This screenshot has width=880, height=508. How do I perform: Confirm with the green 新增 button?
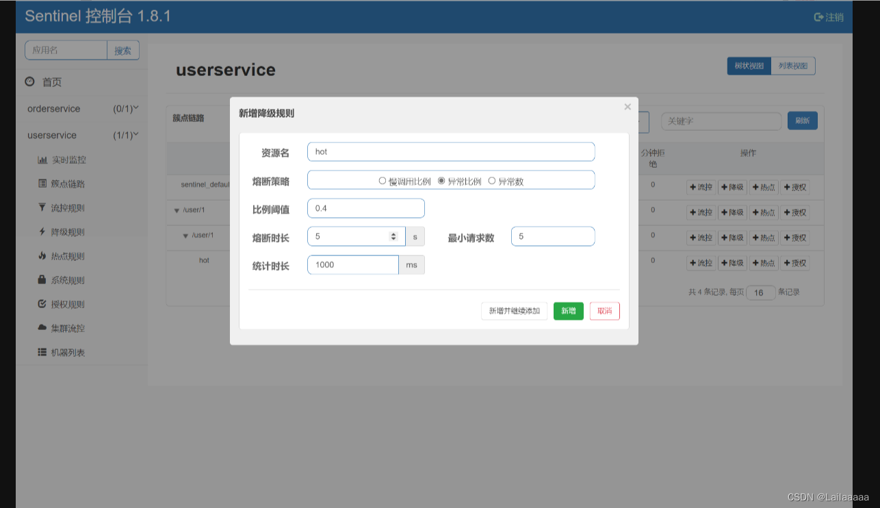[569, 311]
